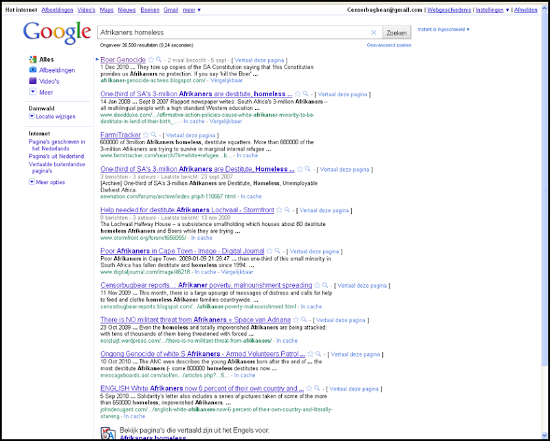Open Locatie wijzigen dropdown
The image size is (550, 441).
click(x=52, y=116)
